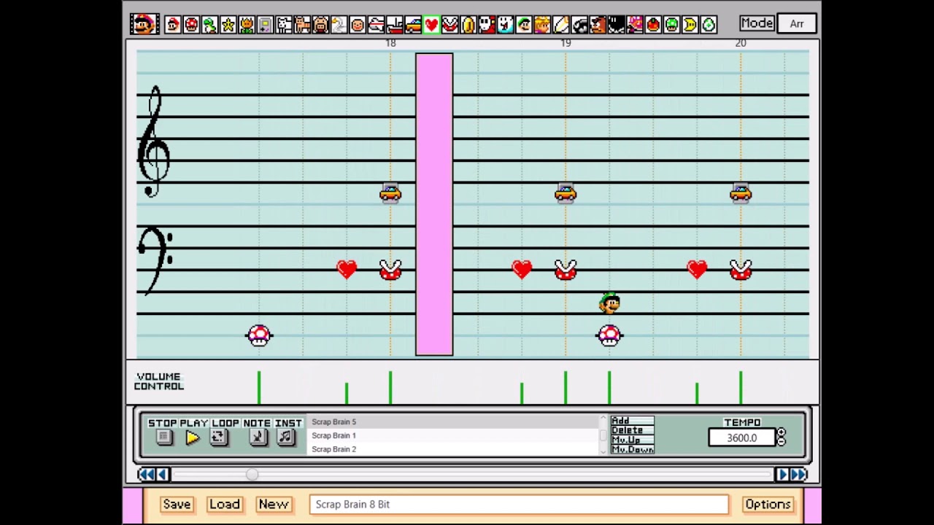The width and height of the screenshot is (934, 525).
Task: Save the song with the Save button
Action: pos(177,505)
